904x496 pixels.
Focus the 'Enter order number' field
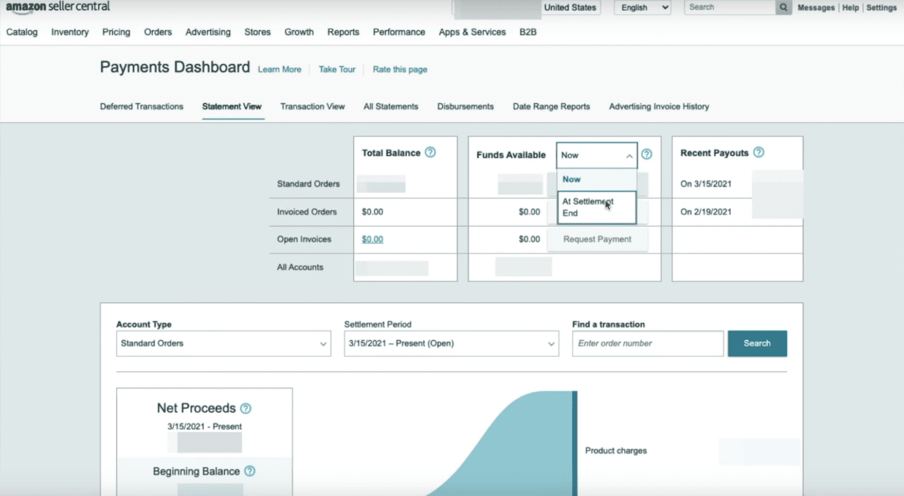click(647, 344)
